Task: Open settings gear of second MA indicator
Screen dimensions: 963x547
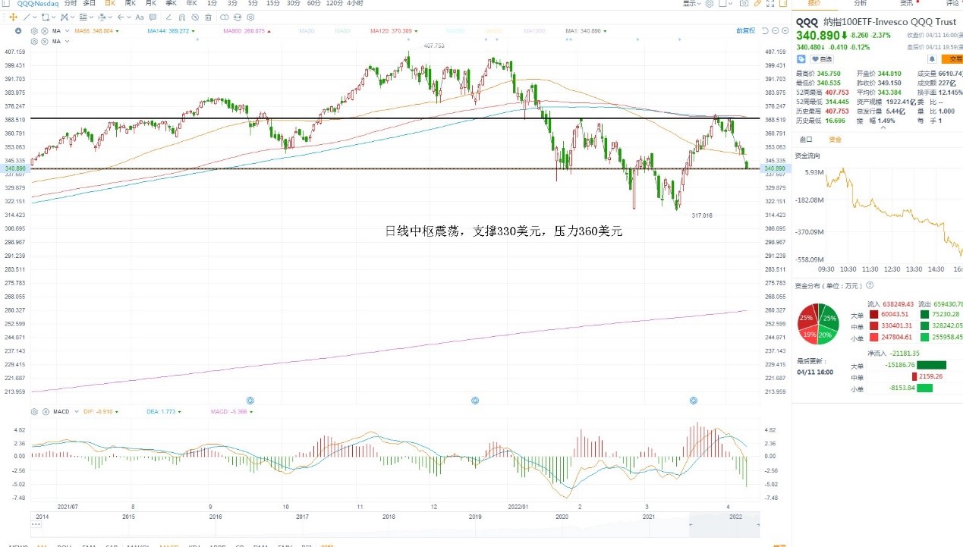Action: coord(34,42)
